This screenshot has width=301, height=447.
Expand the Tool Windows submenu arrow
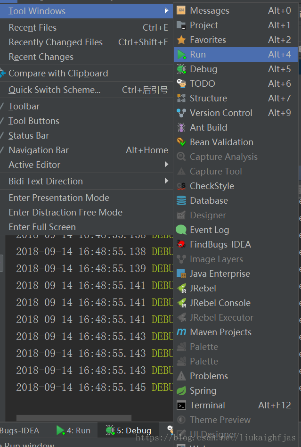(166, 11)
